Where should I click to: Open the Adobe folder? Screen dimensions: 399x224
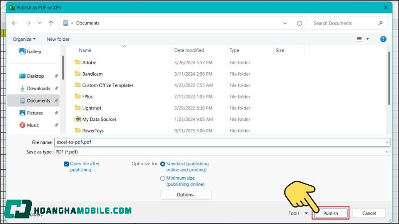pyautogui.click(x=89, y=63)
